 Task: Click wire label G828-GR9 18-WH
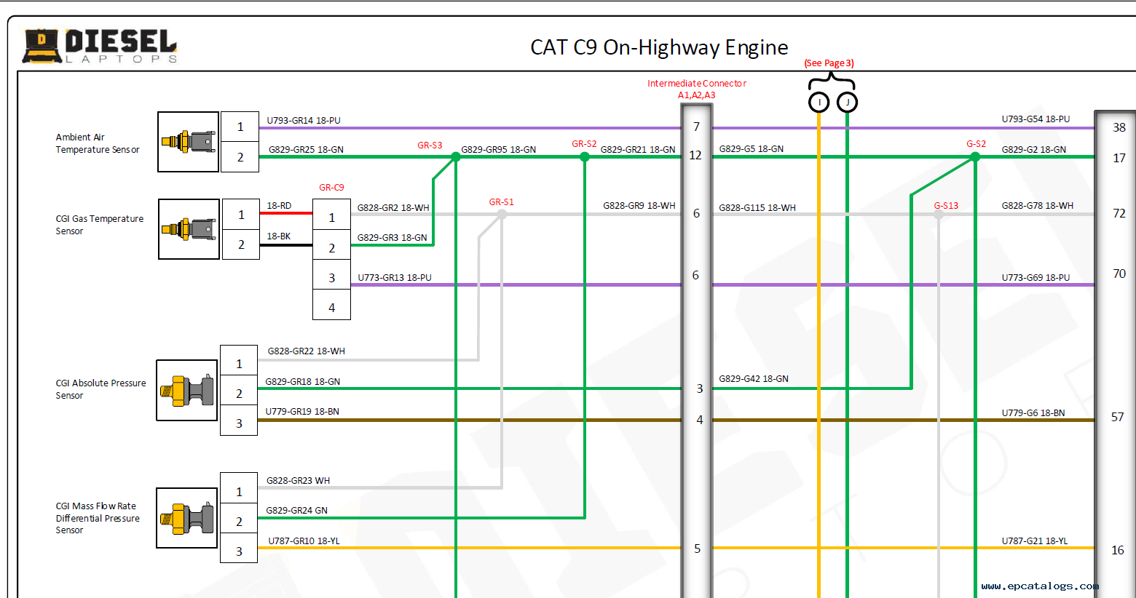coord(639,206)
